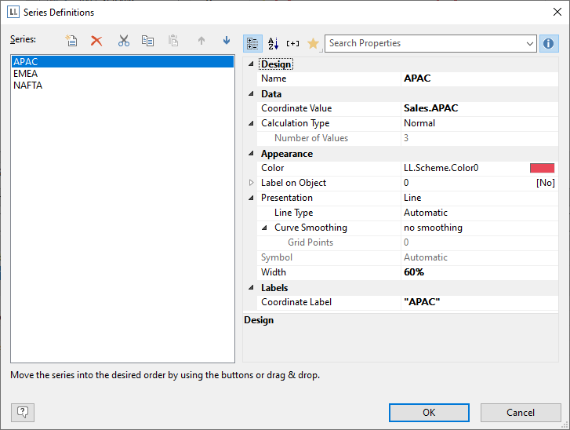The height and width of the screenshot is (430, 570).
Task: Move series down with the down arrow
Action: coord(227,41)
